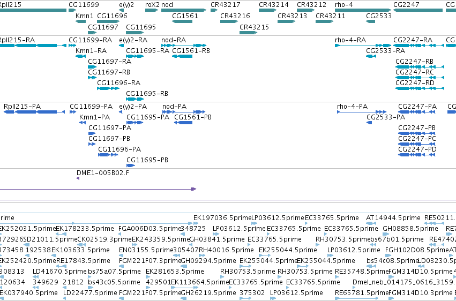Open the CG2247-PC protein label

[417, 139]
